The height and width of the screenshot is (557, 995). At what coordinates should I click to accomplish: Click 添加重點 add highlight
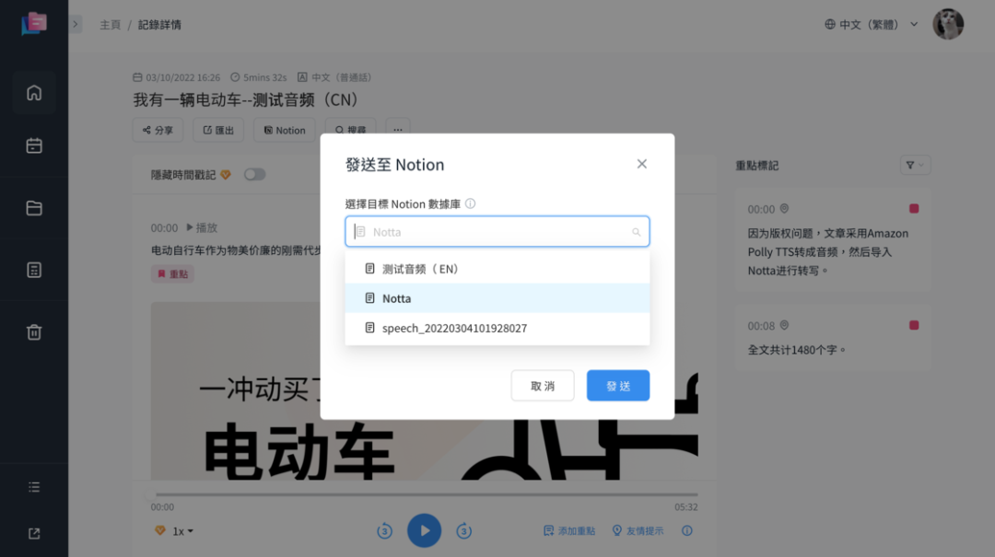[x=569, y=531]
